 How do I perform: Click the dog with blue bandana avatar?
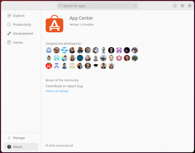pyautogui.click(x=88, y=50)
